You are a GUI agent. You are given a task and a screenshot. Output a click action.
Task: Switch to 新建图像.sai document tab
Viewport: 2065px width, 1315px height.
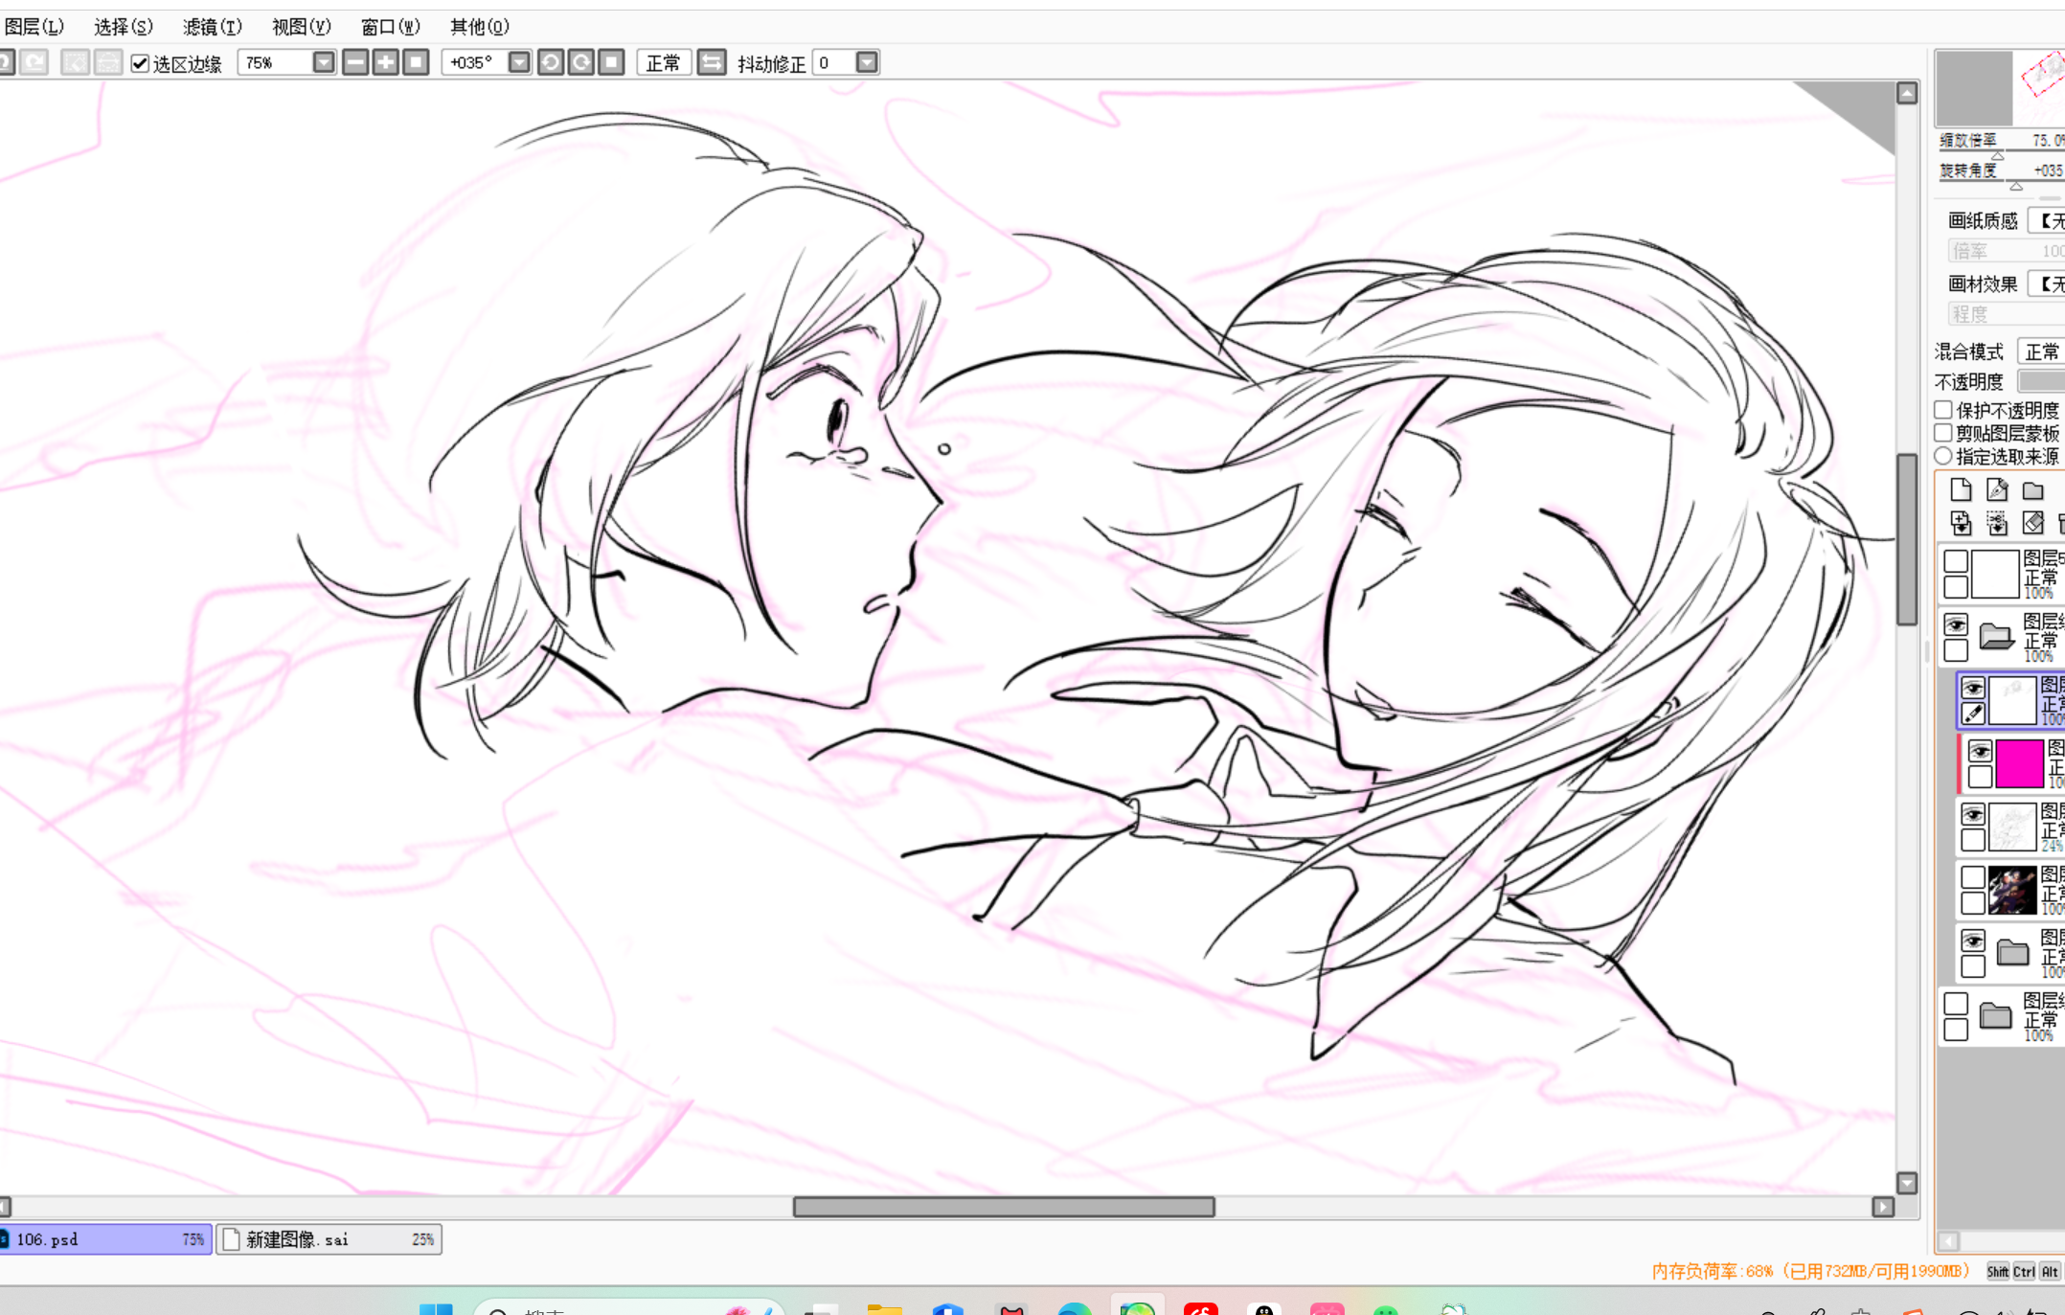pos(329,1239)
